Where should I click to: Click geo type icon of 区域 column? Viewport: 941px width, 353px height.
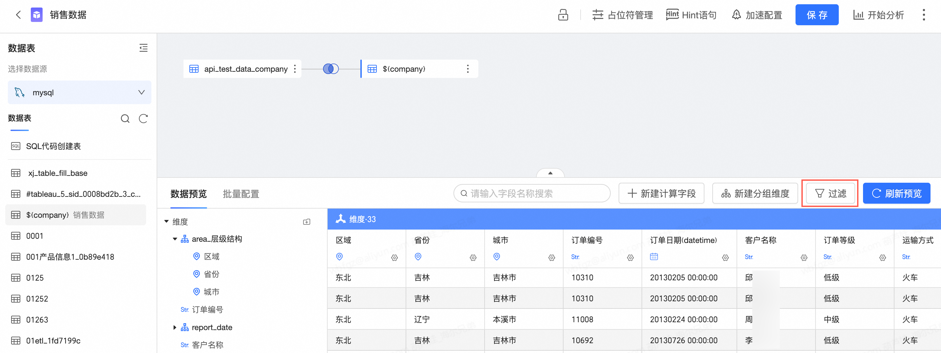click(339, 257)
